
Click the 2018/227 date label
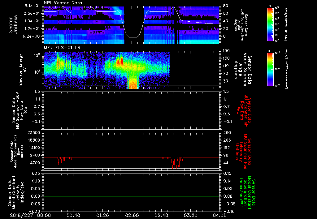(21, 215)
